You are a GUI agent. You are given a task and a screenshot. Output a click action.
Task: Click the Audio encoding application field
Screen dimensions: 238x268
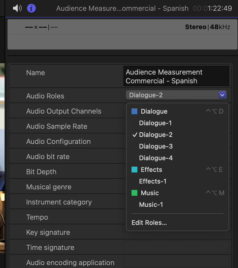176,263
